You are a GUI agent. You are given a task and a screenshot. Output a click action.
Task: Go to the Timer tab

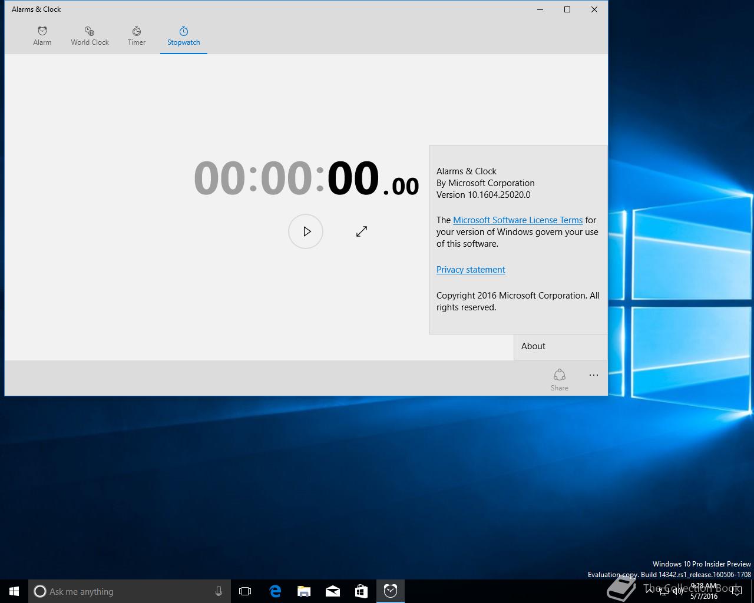[137, 36]
